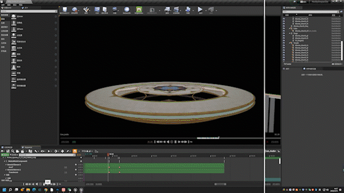Save the current level from main toolbar
Image resolution: width=344 pixels, height=193 pixels.
click(x=64, y=10)
